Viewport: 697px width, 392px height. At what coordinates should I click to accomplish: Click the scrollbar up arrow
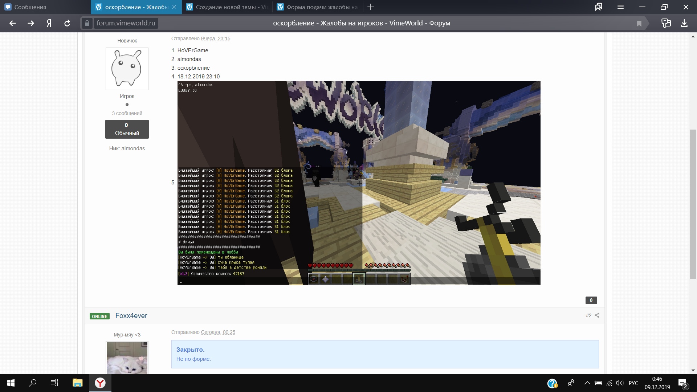pos(693,36)
